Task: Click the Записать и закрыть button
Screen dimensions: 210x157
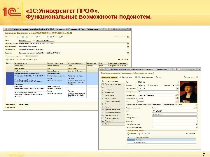Action: point(109,77)
